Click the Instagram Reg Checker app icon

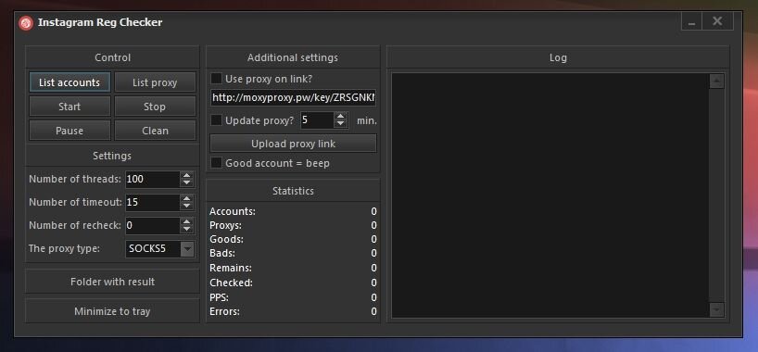click(26, 23)
